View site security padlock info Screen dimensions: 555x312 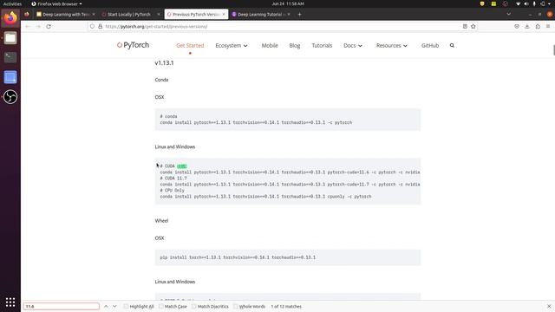[x=101, y=27]
